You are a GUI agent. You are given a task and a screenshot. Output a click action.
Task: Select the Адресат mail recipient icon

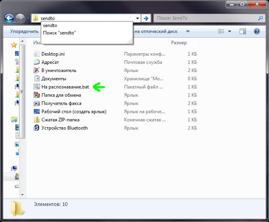[37, 62]
